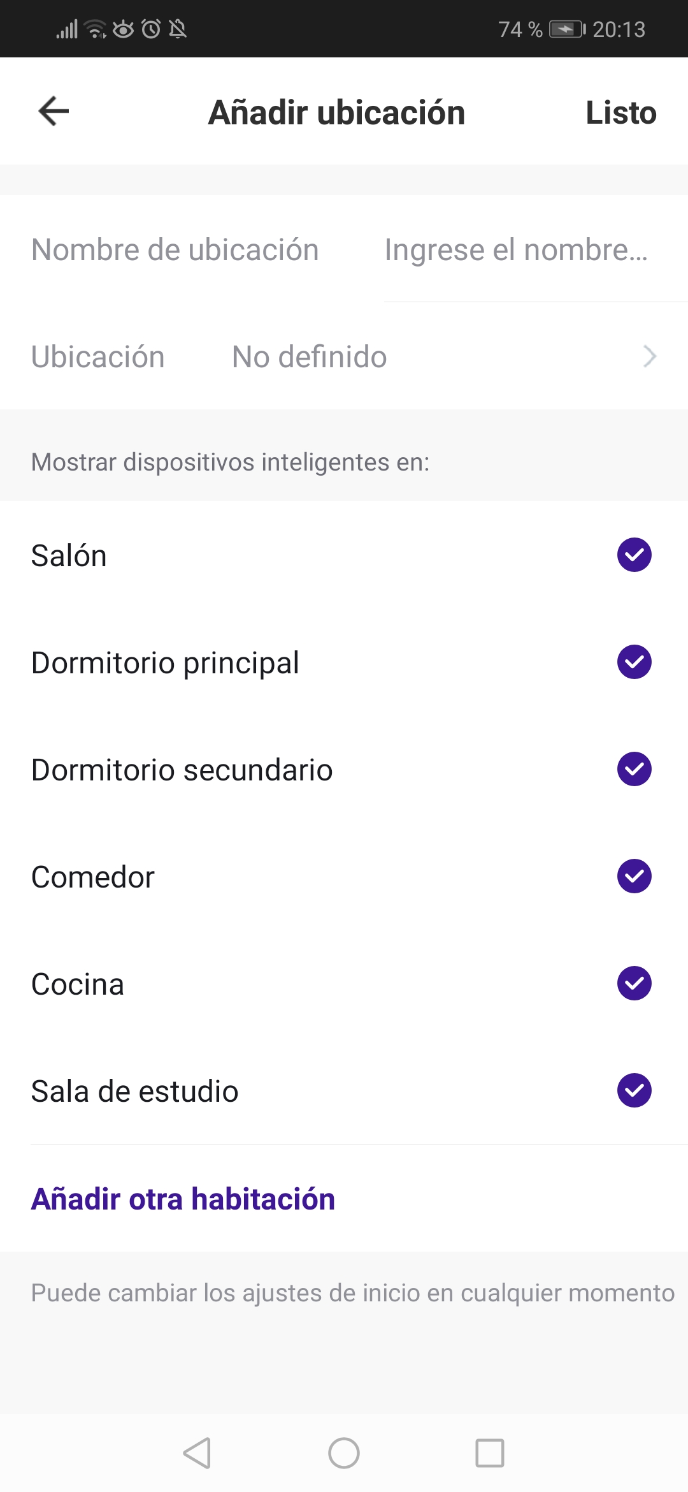
Task: Tap Añadir otra habitación link
Action: pyautogui.click(x=183, y=1199)
